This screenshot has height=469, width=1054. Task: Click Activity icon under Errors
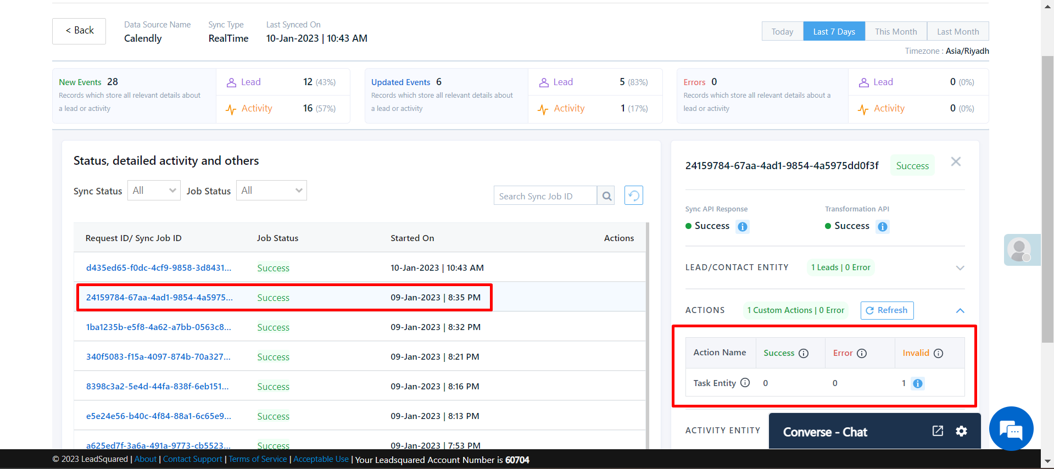863,109
